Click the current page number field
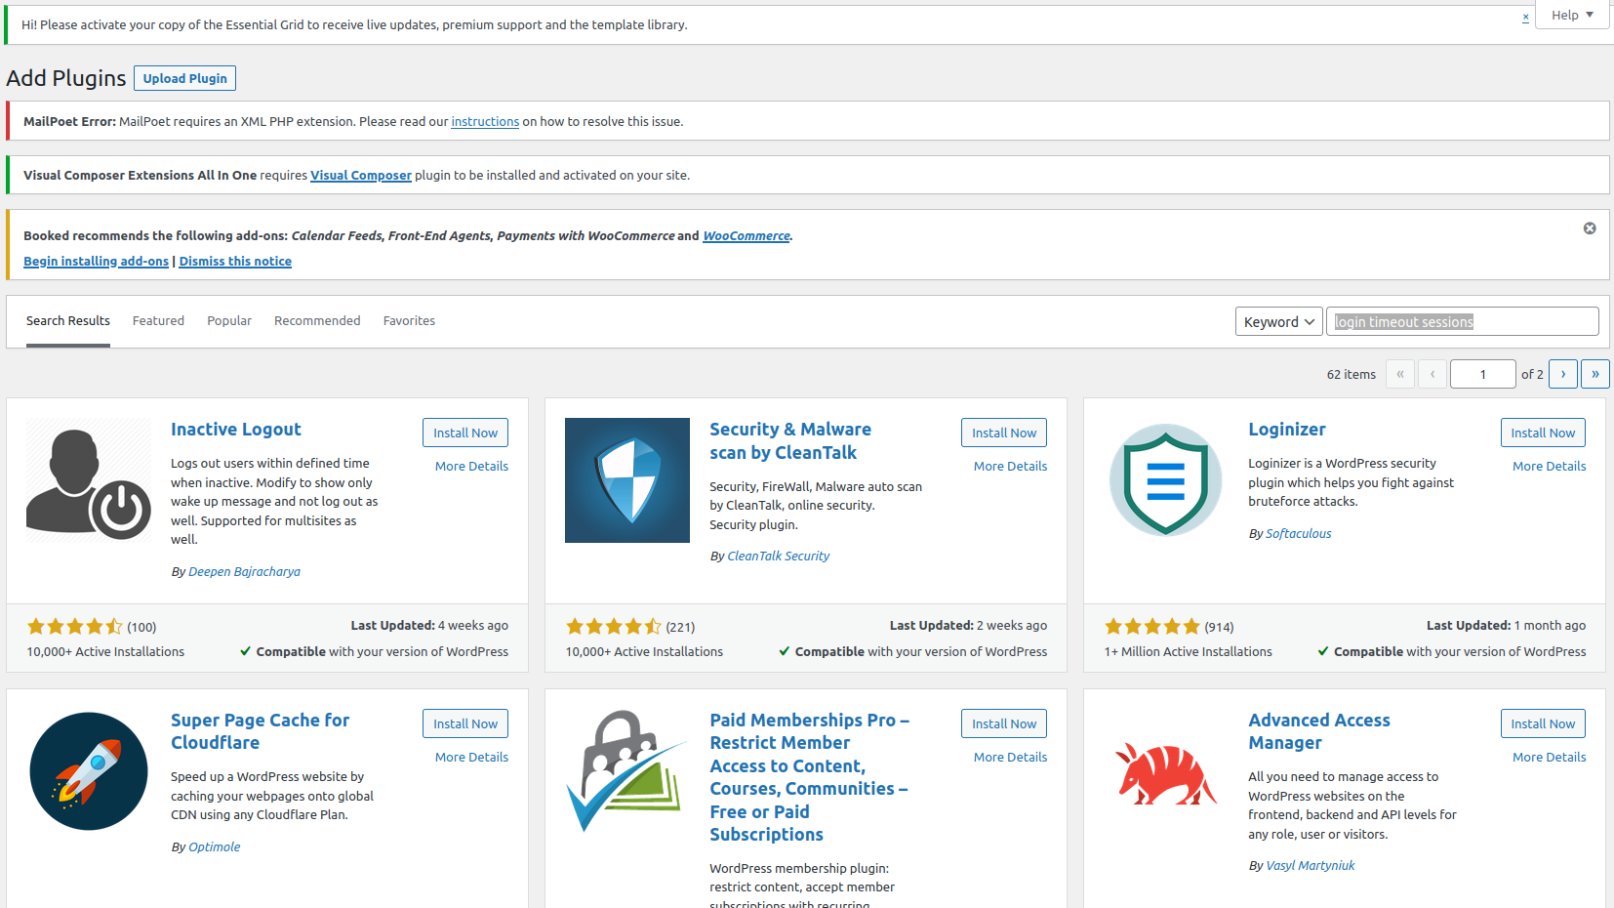This screenshot has width=1614, height=908. (1482, 374)
